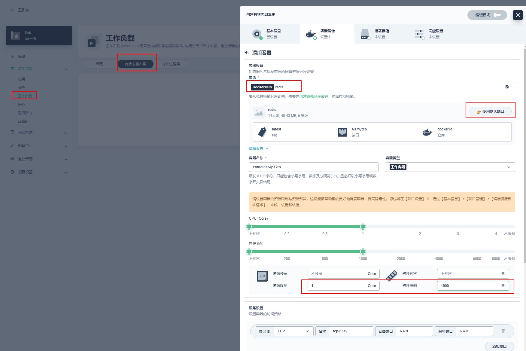
Task: Click the redis image thumbnail
Action: tap(258, 113)
